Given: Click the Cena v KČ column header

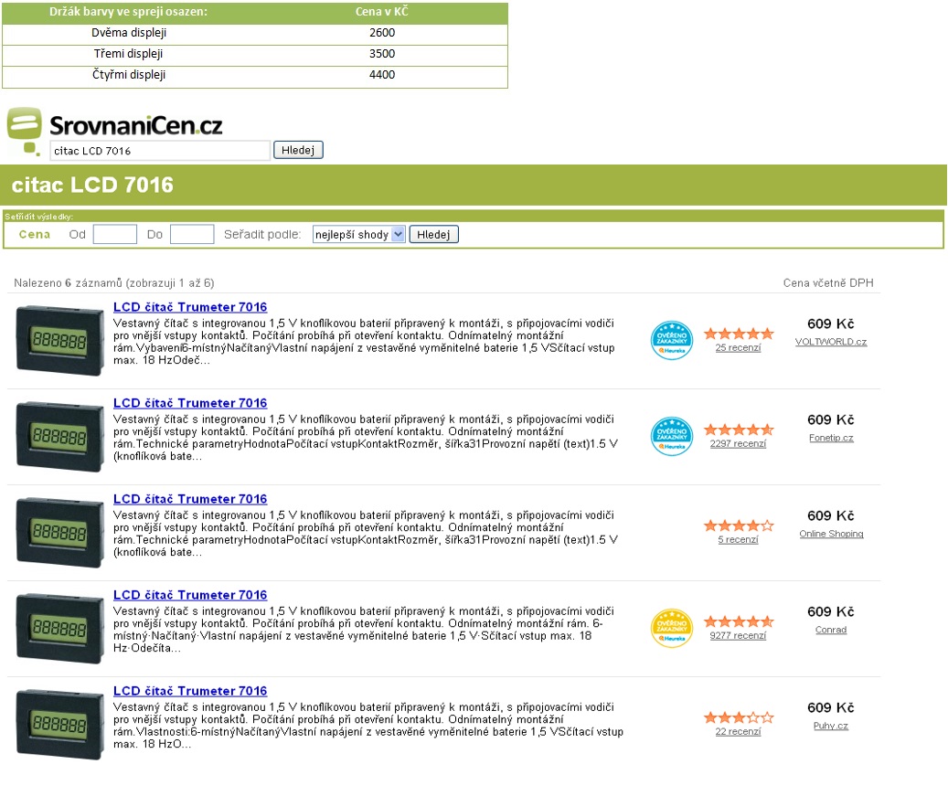Looking at the screenshot, I should point(381,12).
